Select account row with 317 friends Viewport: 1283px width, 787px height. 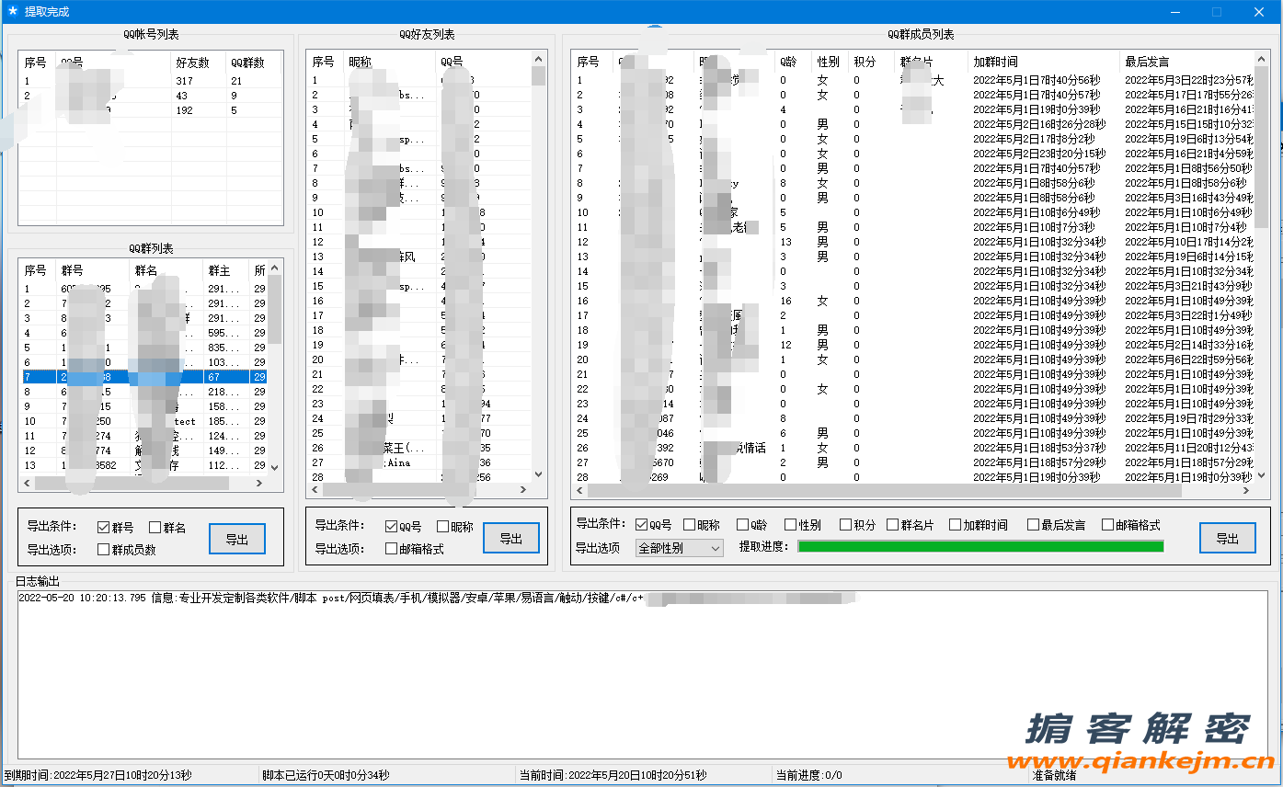click(x=151, y=81)
